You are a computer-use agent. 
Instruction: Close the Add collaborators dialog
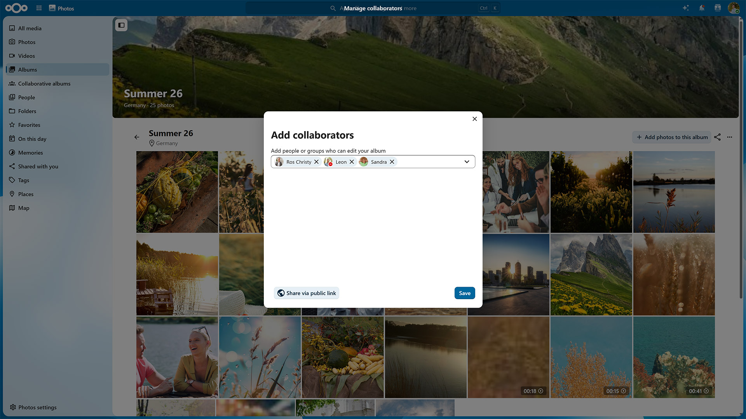[x=474, y=119]
